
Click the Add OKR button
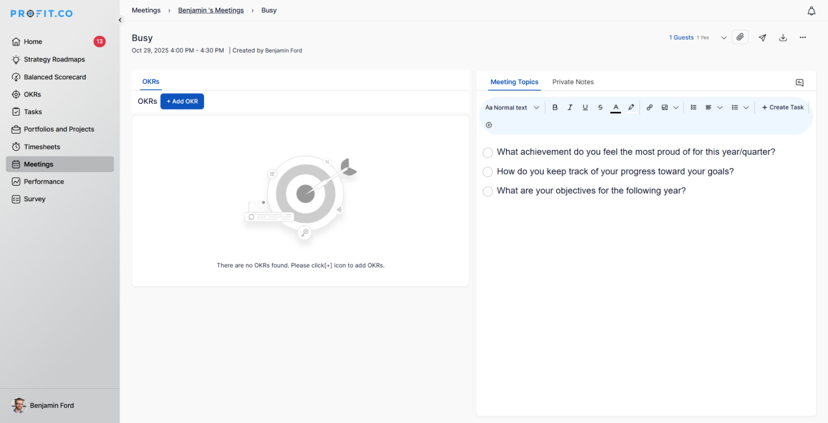182,101
